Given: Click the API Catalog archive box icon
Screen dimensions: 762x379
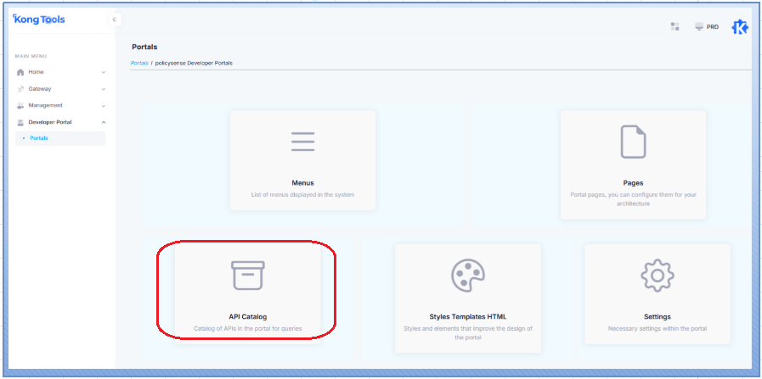Looking at the screenshot, I should click(x=248, y=276).
